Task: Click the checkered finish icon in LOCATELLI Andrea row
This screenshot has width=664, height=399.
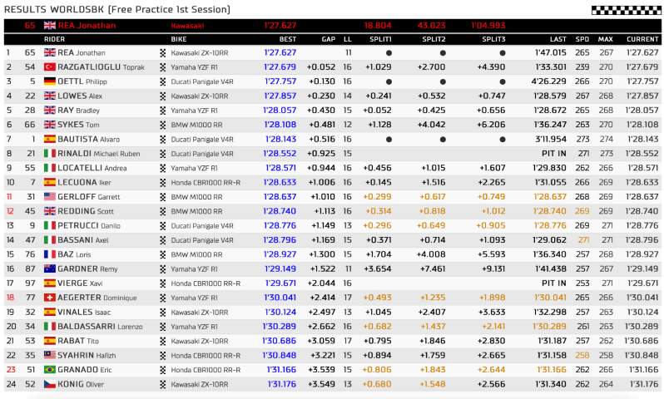Action: click(x=162, y=168)
